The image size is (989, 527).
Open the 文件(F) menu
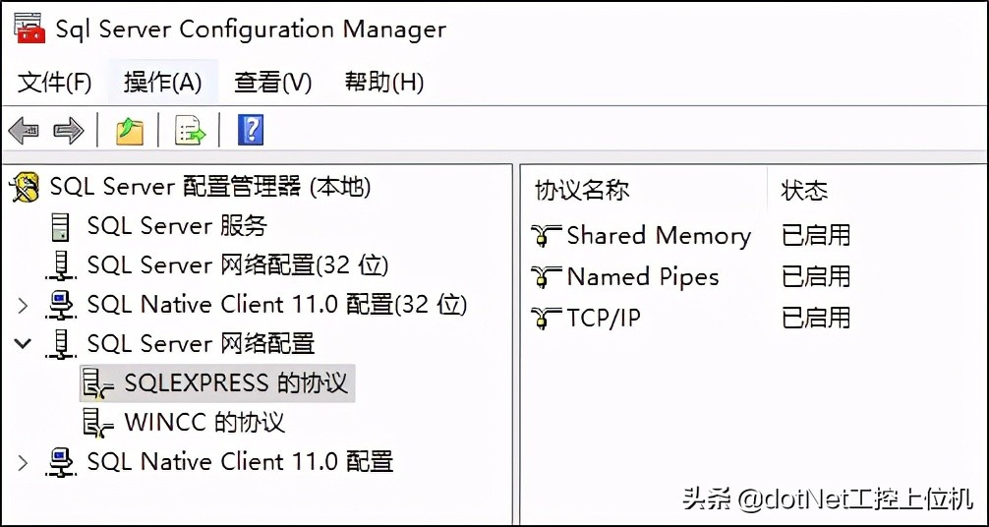(55, 83)
